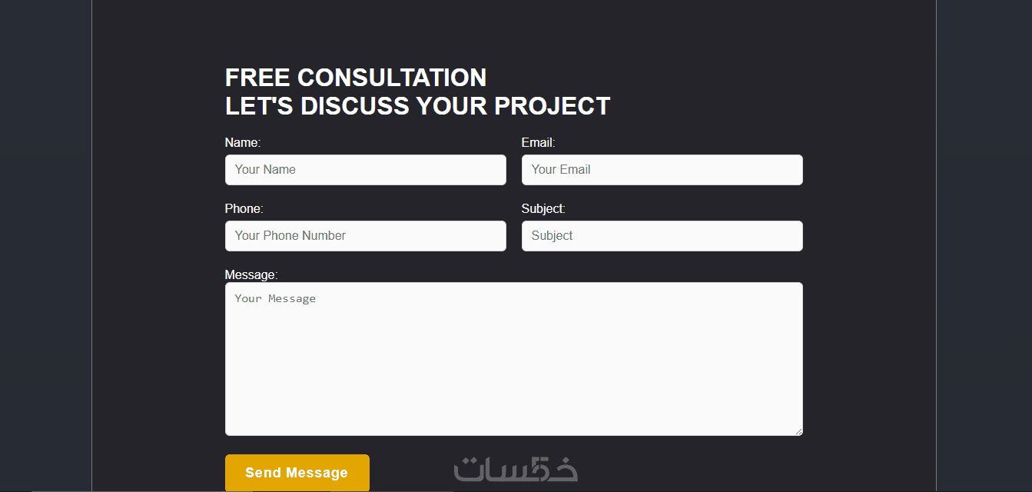The height and width of the screenshot is (492, 1032).
Task: Click the Your Name input field
Action: coord(365,170)
